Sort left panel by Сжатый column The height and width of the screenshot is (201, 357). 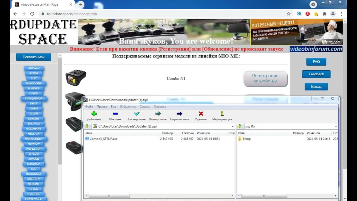pyautogui.click(x=188, y=133)
